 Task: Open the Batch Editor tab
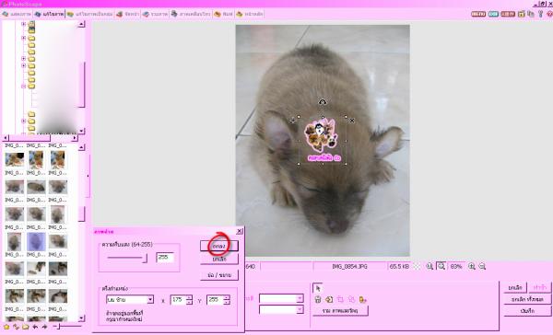pyautogui.click(x=89, y=14)
